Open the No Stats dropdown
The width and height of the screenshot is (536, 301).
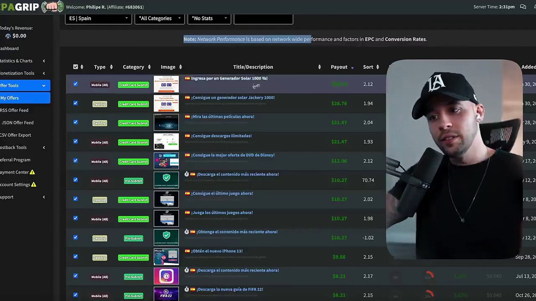[x=209, y=18]
